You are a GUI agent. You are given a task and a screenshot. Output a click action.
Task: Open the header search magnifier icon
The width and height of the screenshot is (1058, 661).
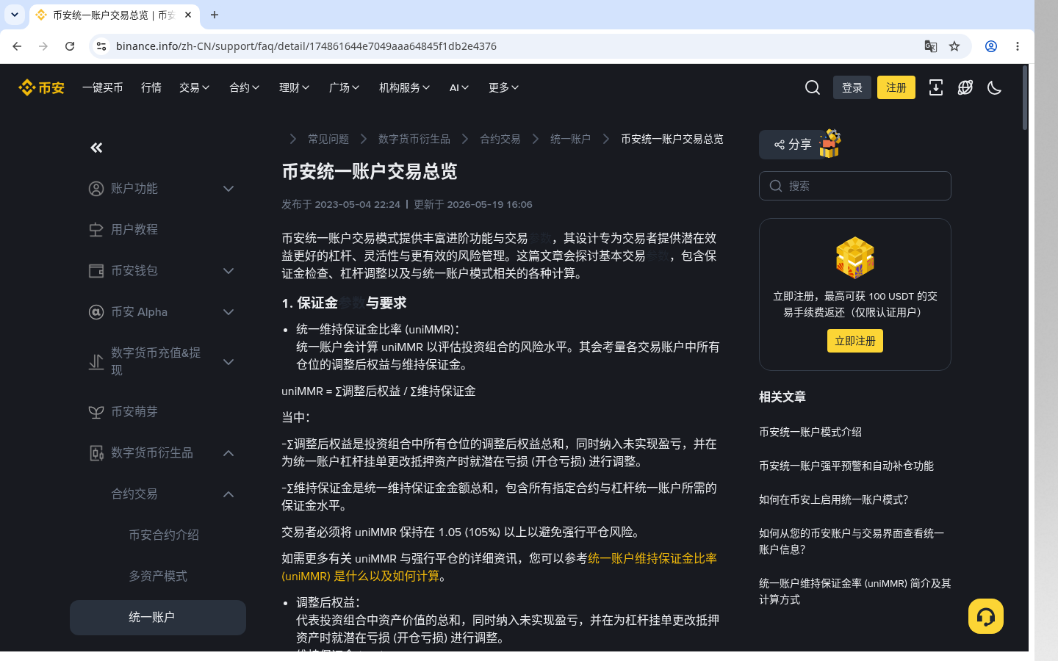coord(813,87)
